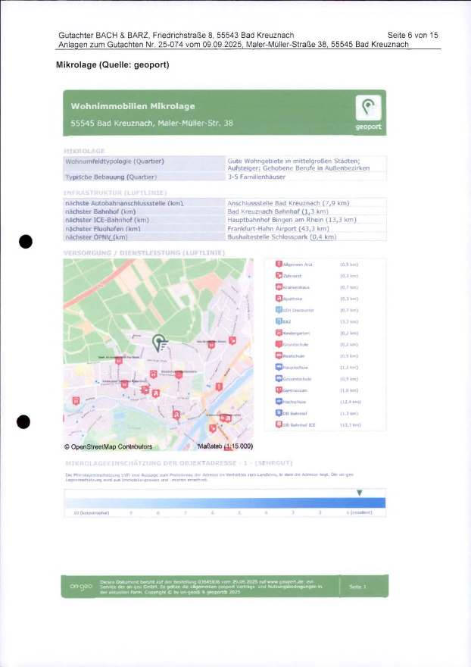Click 'Frankfurt-Hahn Airport (43,3 km)' value
The height and width of the screenshot is (667, 471).
point(278,228)
